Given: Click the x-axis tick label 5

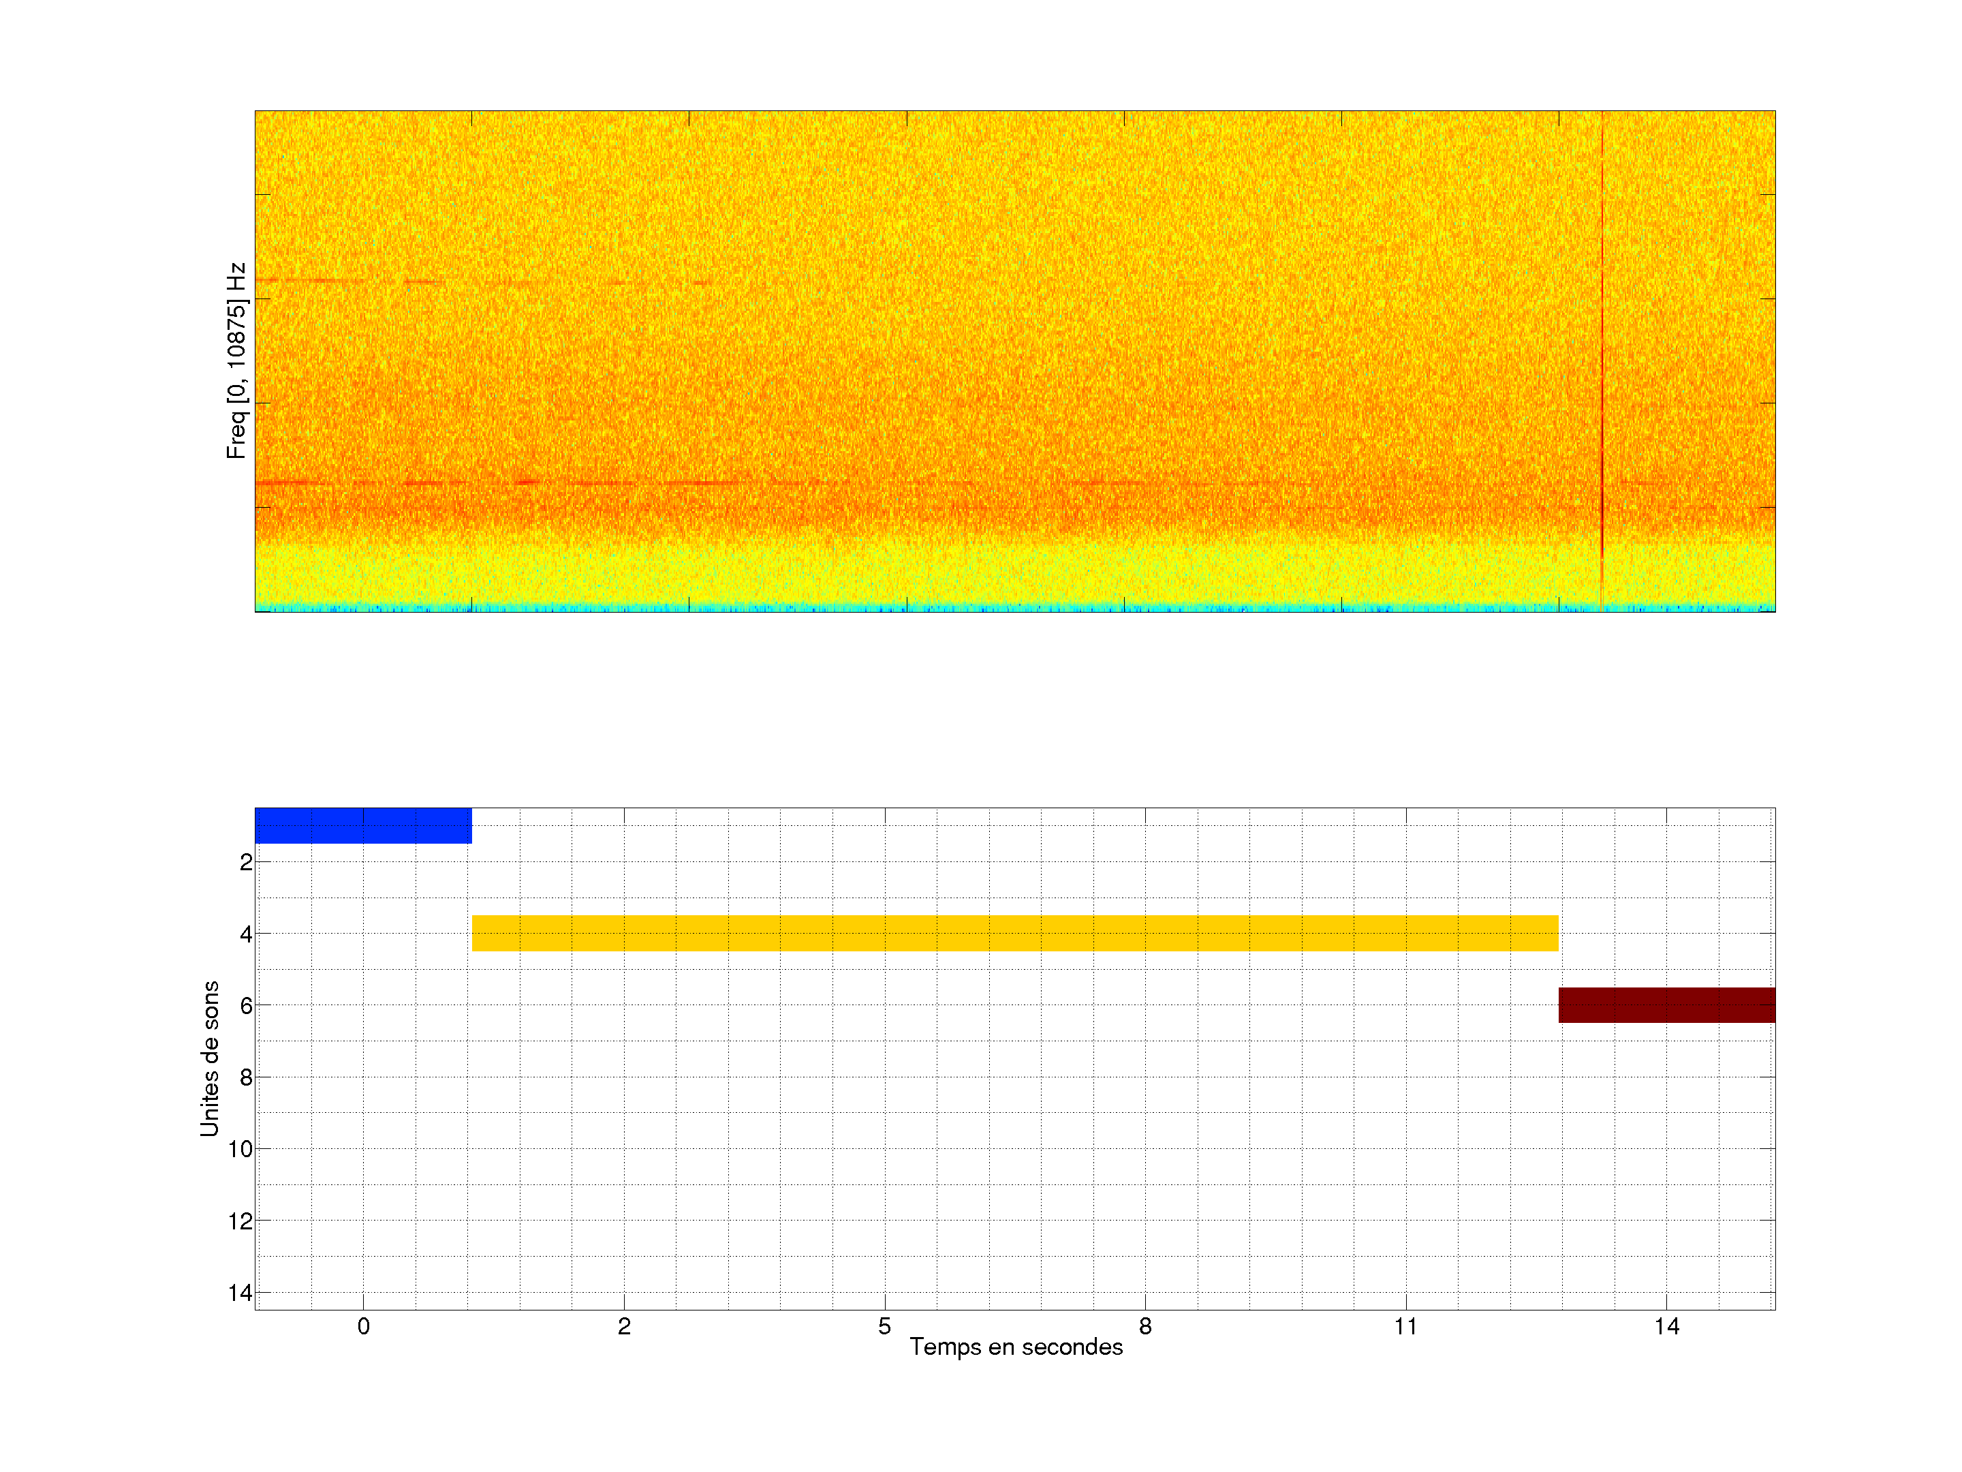Looking at the screenshot, I should point(884,1326).
